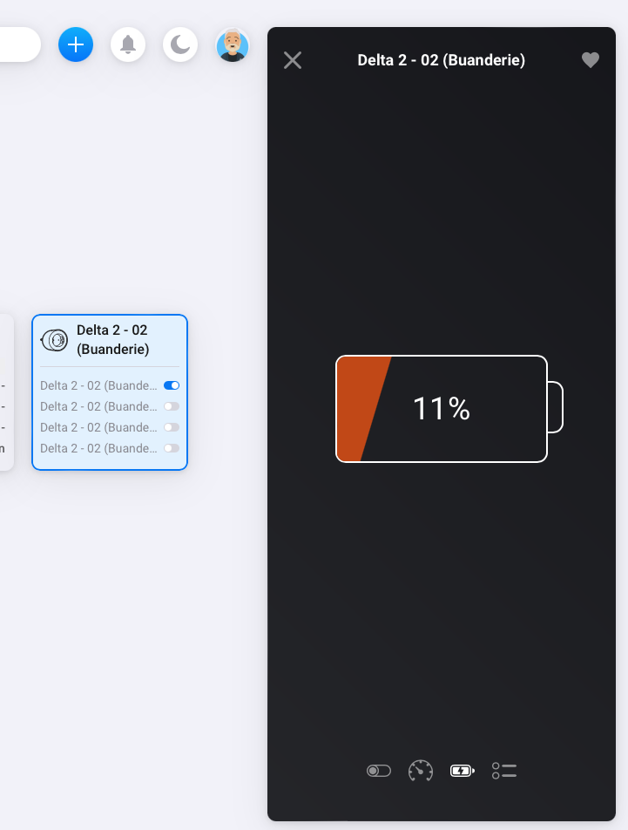
Task: Click the search field at top left
Action: tap(20, 44)
